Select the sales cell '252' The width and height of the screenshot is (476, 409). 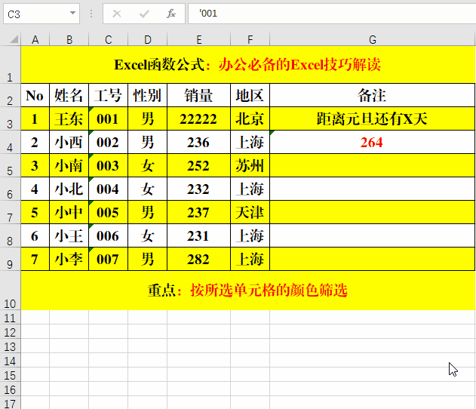pos(198,165)
